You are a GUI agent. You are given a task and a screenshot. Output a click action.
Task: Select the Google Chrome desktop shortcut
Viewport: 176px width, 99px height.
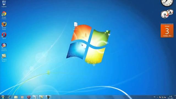pyautogui.click(x=4, y=15)
